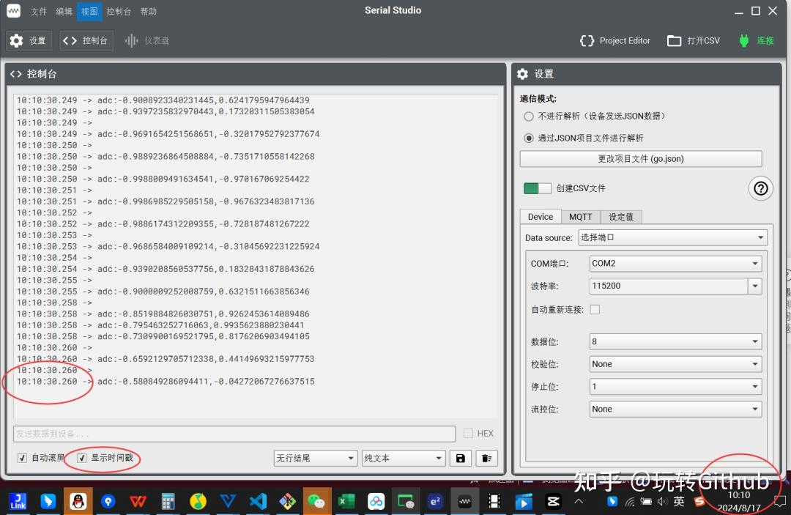Check 自动重新连接 reconnect option

(x=595, y=309)
